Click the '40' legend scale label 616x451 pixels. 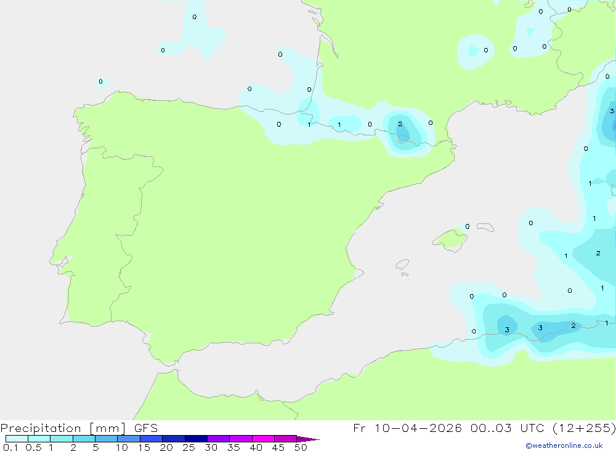point(256,447)
